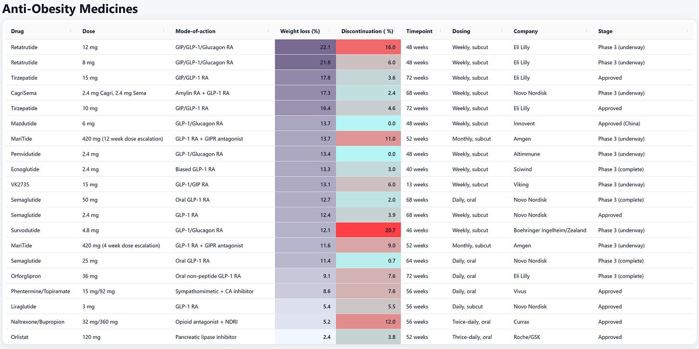
Task: Click the CagriSema drug name
Action: pos(24,93)
